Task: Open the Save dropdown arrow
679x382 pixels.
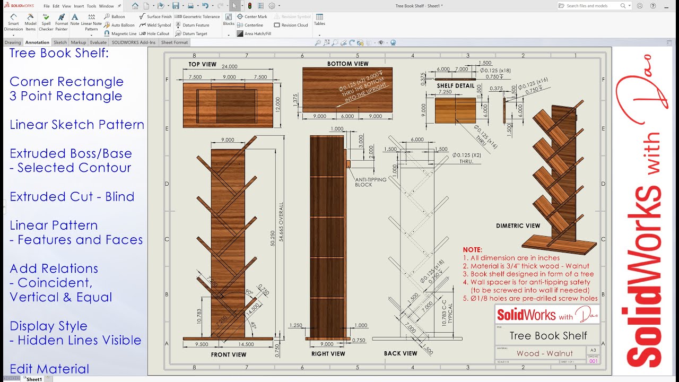Action: (x=182, y=6)
